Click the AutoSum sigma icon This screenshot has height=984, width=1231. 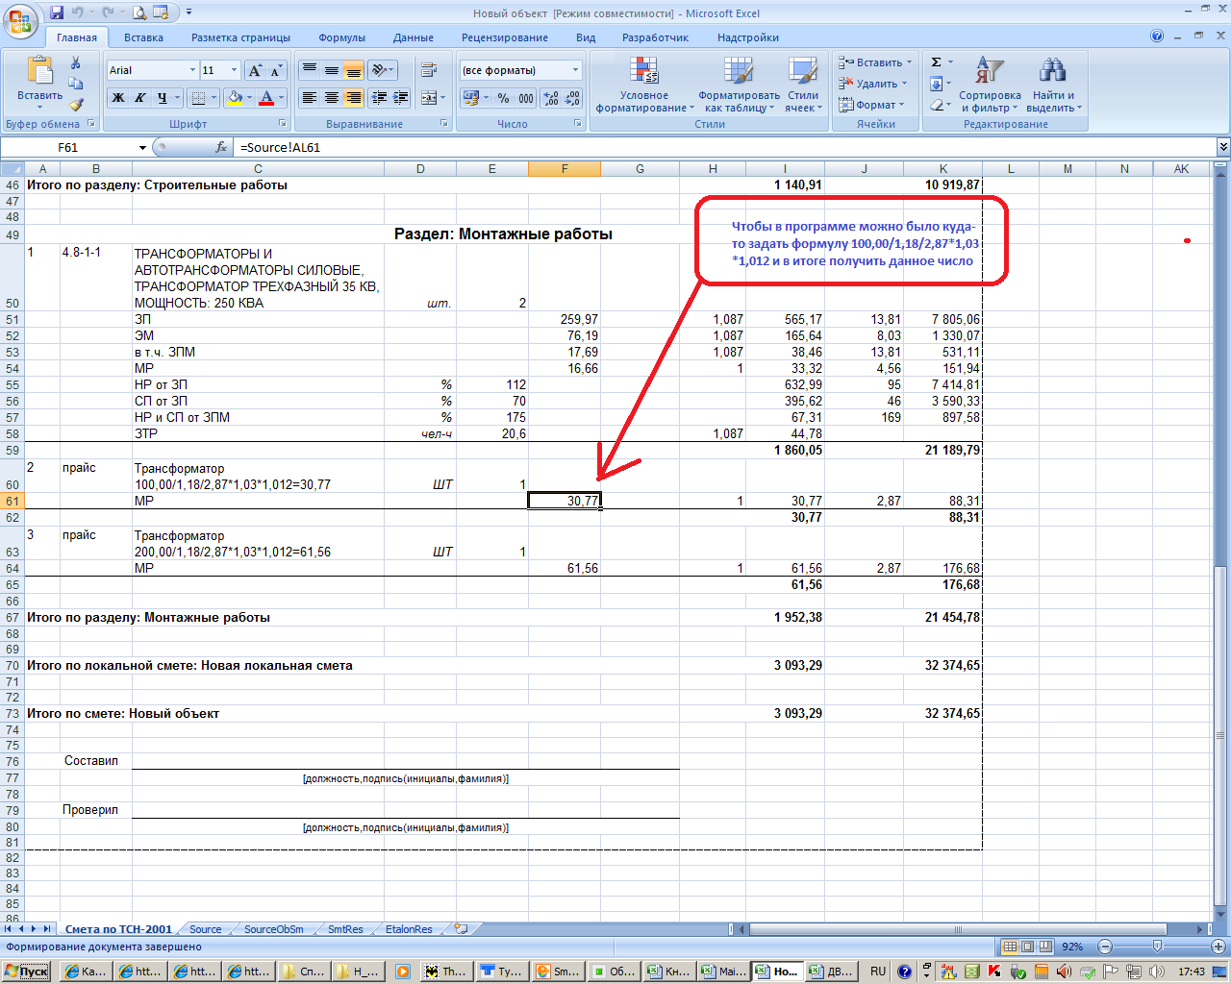(x=936, y=62)
